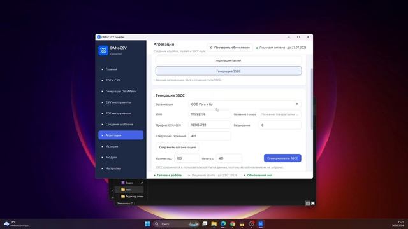Click the Префикс GS1 / GLN field
This screenshot has width=408, height=229.
pos(210,125)
